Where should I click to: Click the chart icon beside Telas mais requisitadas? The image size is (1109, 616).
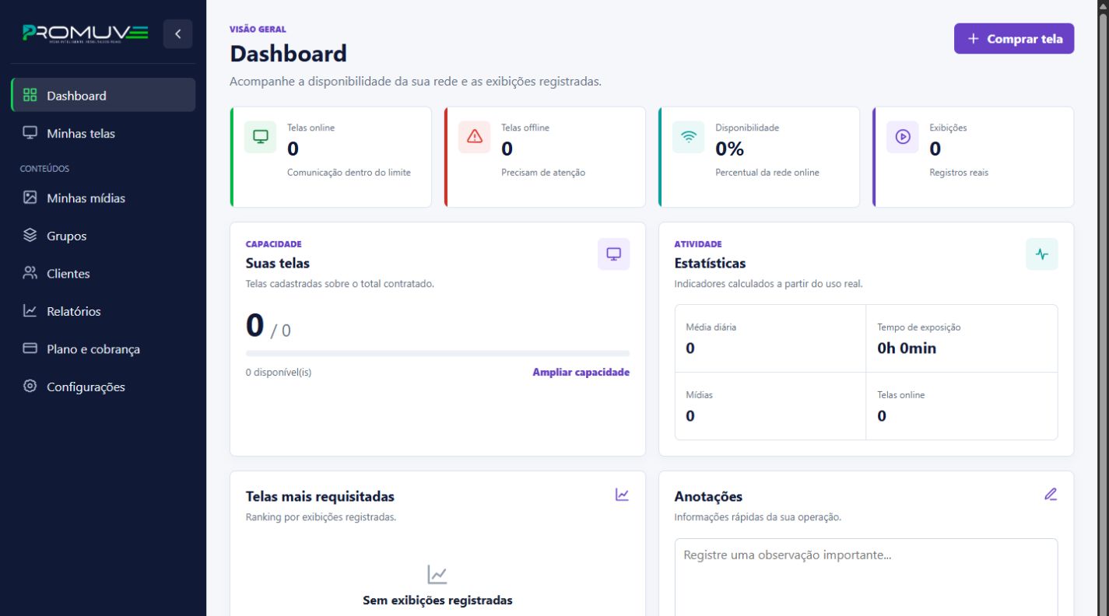pyautogui.click(x=622, y=495)
